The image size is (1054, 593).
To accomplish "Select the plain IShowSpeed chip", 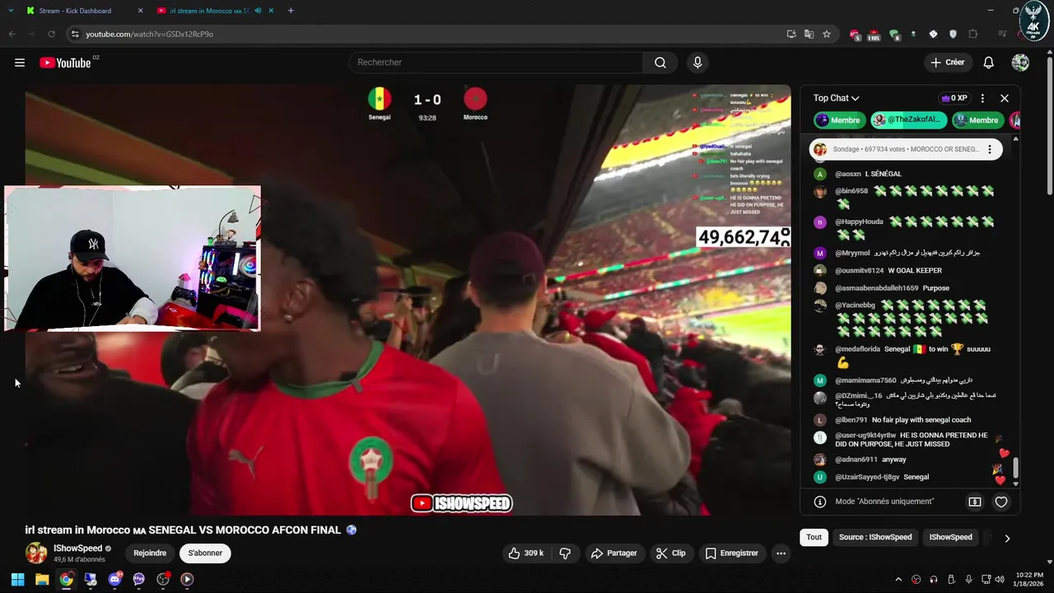I will pyautogui.click(x=951, y=537).
